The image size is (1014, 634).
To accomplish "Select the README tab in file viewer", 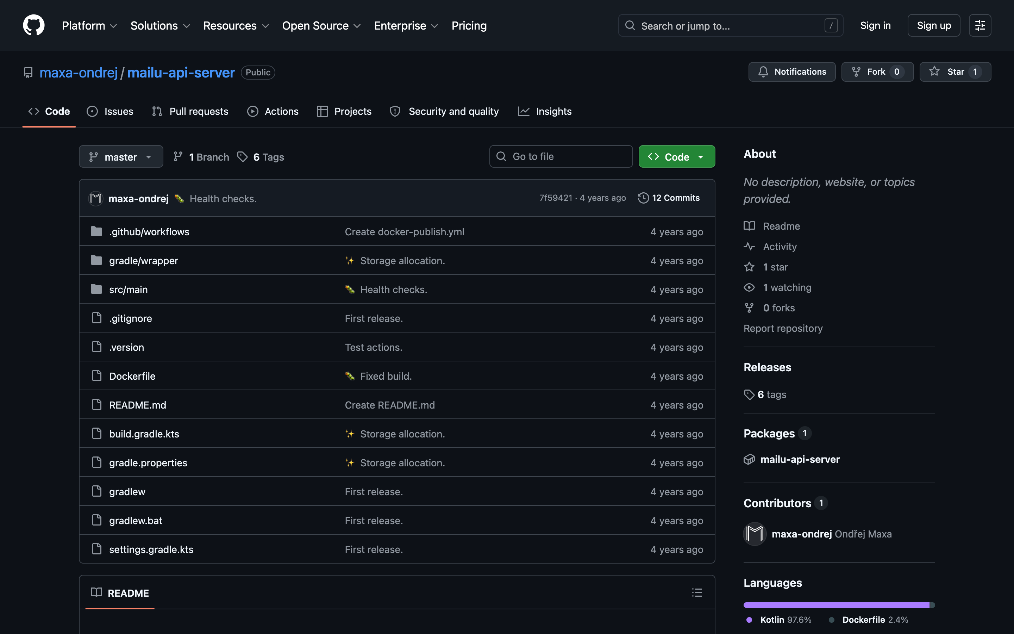I will (x=120, y=592).
